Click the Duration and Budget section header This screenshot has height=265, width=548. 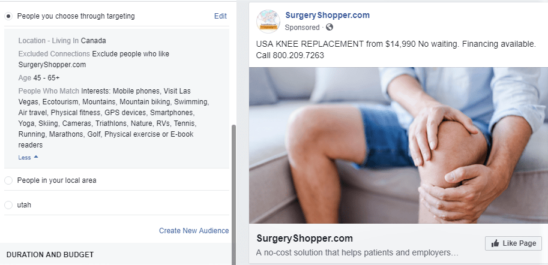click(x=50, y=255)
